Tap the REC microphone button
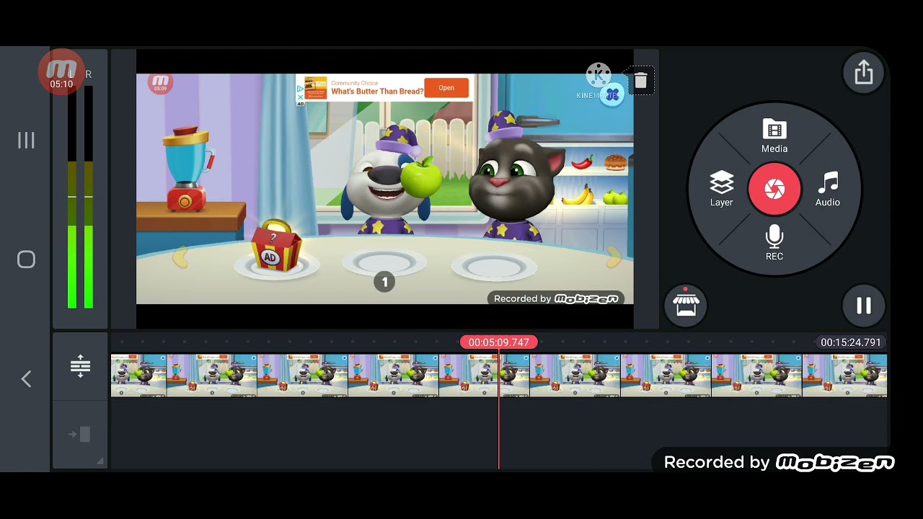 coord(774,243)
